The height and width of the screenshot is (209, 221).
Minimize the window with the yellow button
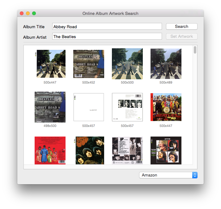[x=28, y=13]
